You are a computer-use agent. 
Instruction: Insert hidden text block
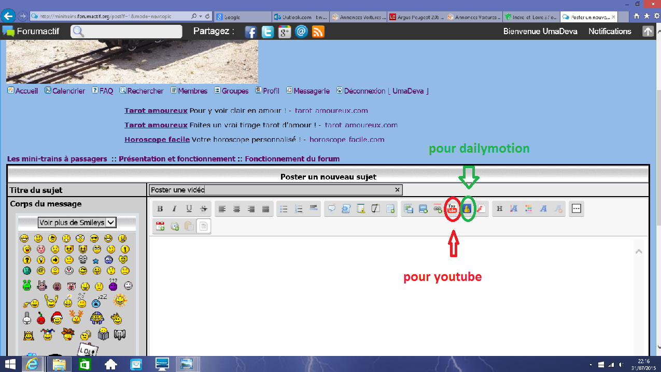tap(376, 209)
